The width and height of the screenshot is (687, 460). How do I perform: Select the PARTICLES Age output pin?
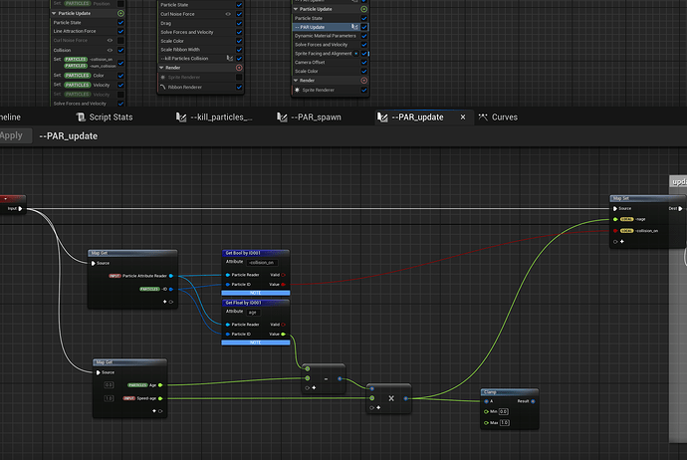[160, 385]
